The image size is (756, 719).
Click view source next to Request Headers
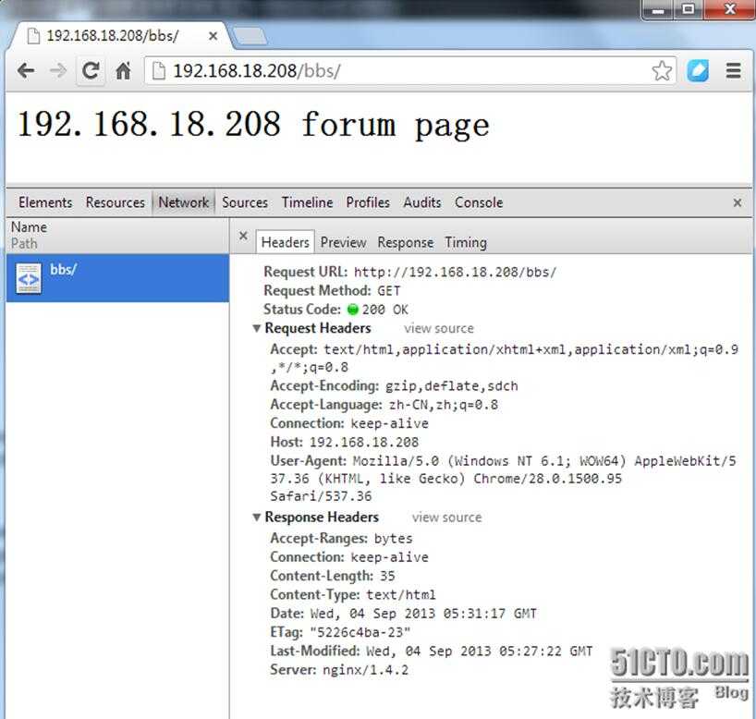tap(439, 328)
